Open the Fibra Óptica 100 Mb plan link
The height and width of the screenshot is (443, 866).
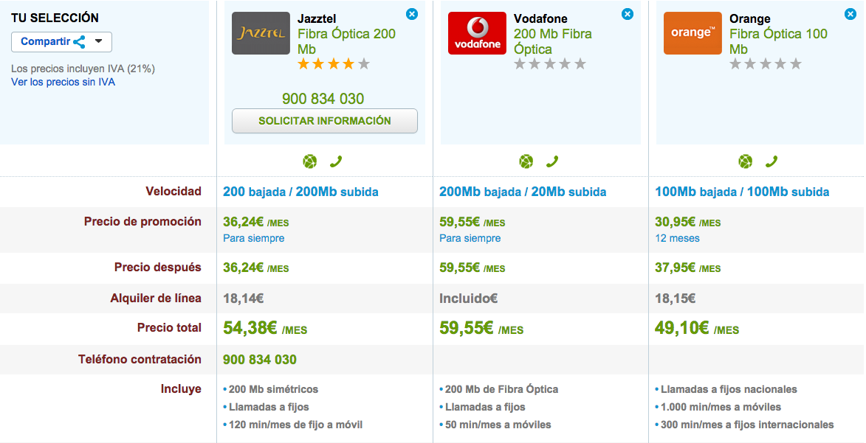tap(778, 41)
